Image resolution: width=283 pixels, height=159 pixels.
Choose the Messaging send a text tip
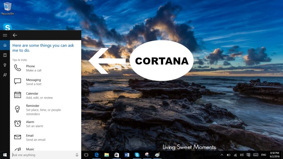[x=45, y=82]
